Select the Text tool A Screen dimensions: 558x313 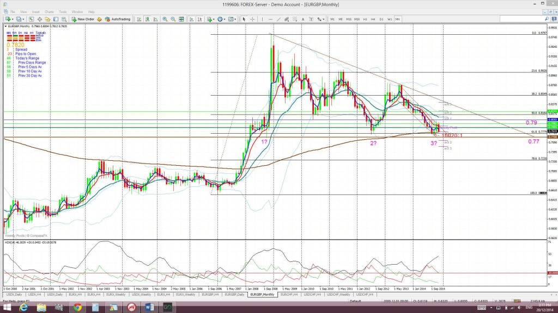click(x=303, y=19)
